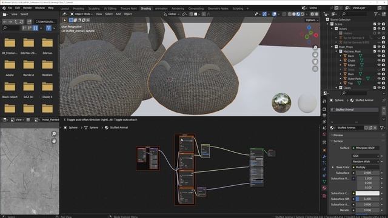Click file browser back arrow

click(x=5, y=22)
